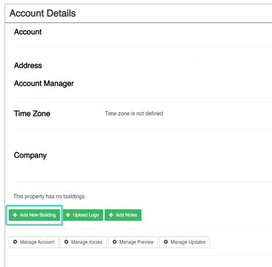The image size is (272, 267).
Task: Choose Manage Updates
Action: [184, 242]
